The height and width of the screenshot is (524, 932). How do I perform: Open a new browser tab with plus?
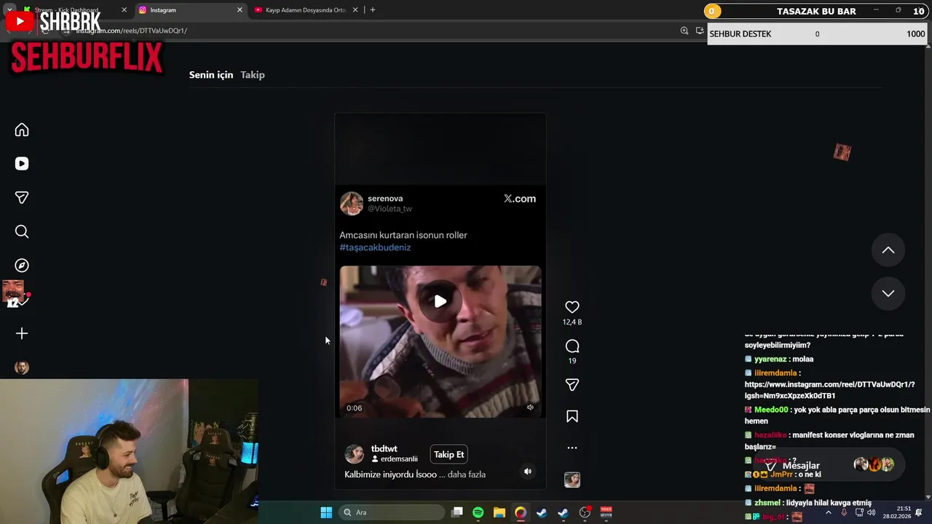(x=373, y=10)
